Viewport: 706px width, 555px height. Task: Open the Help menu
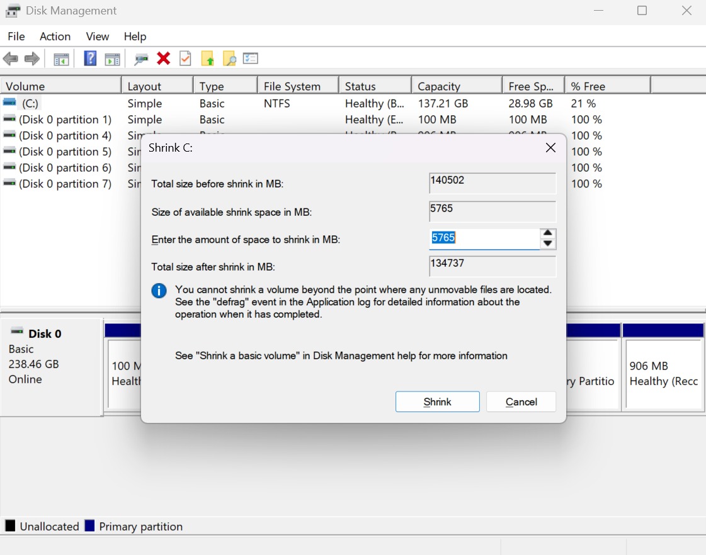[x=135, y=36]
